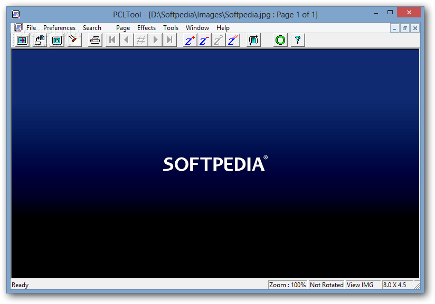Viewport: 435px width, 304px height.
Task: Open the Page menu
Action: (x=123, y=28)
